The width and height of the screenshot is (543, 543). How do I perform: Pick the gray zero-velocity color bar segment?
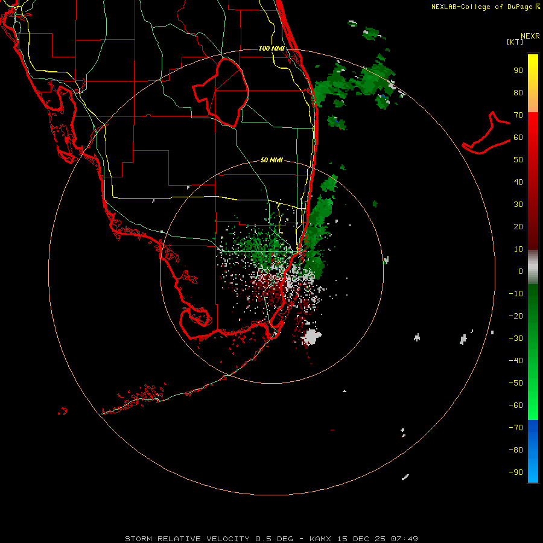[533, 267]
